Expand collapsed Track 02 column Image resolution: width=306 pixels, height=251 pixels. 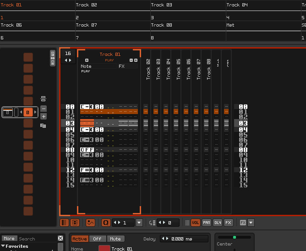[x=148, y=69]
